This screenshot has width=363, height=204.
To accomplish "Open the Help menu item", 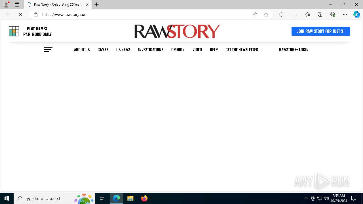I will pyautogui.click(x=214, y=50).
